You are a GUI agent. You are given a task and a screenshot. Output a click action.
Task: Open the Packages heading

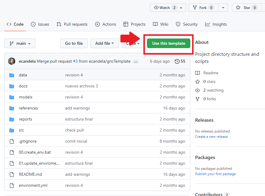click(x=205, y=158)
